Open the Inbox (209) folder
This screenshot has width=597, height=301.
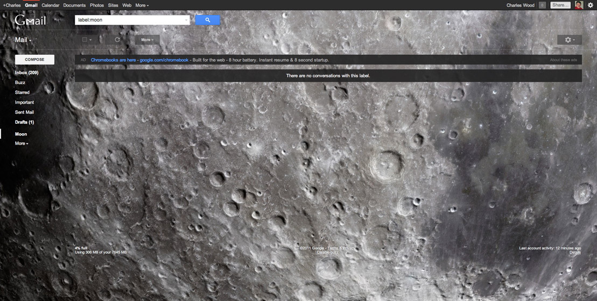27,73
